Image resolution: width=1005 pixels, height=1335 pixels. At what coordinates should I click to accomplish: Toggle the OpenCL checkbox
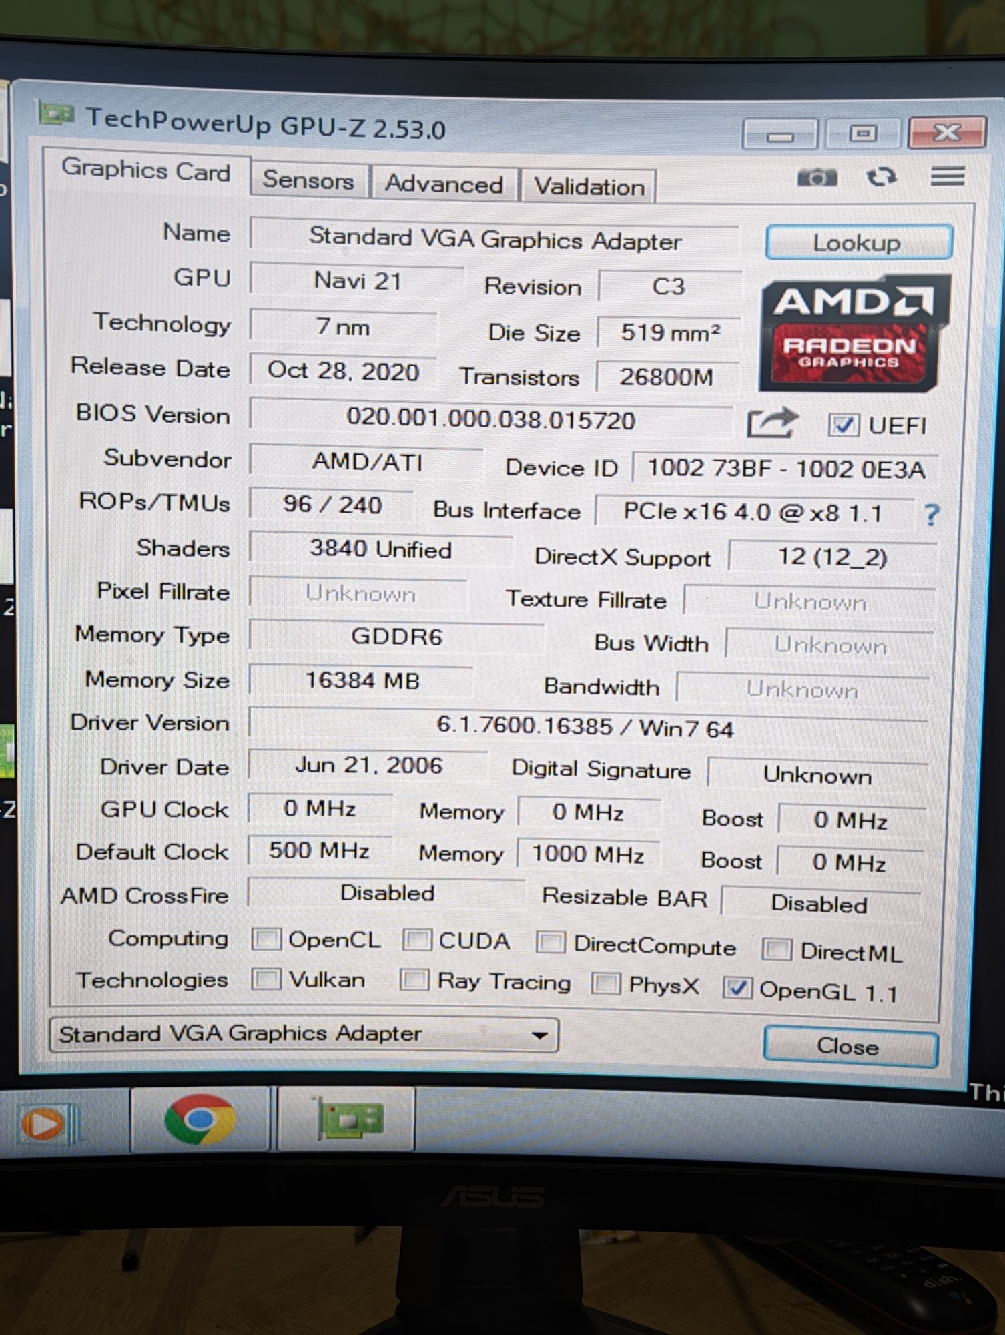pos(266,939)
